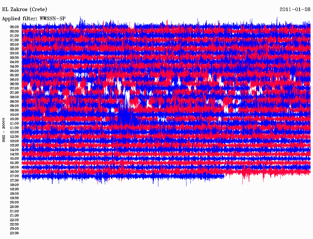Select the 19:30 time label
The width and height of the screenshot is (313, 239).
click(14, 198)
